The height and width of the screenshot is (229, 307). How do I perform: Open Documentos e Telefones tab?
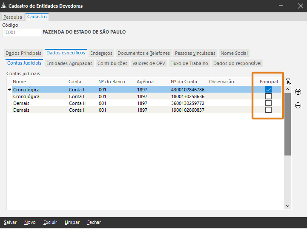(143, 53)
